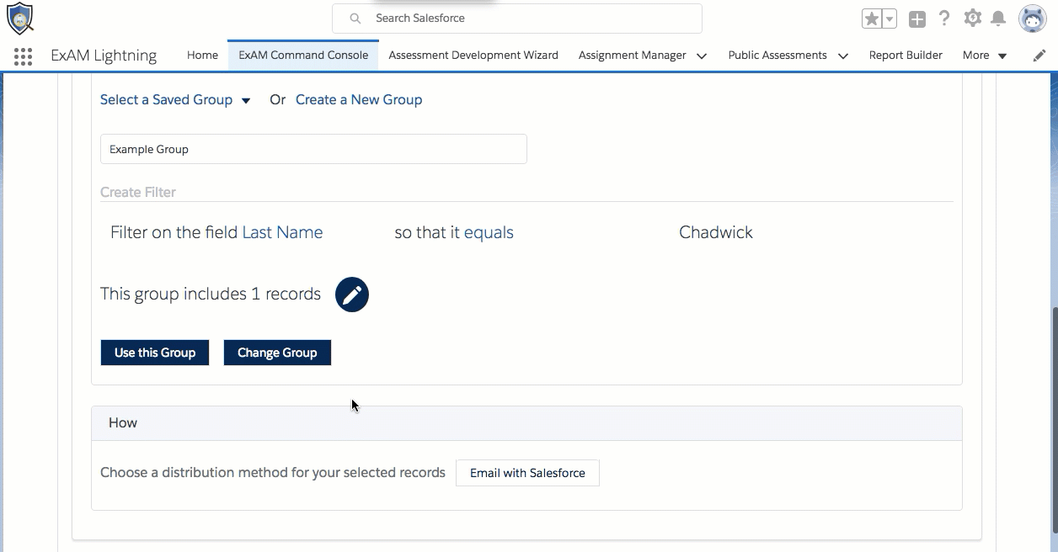The width and height of the screenshot is (1058, 552).
Task: Click the Create Filter heading
Action: 138,193
